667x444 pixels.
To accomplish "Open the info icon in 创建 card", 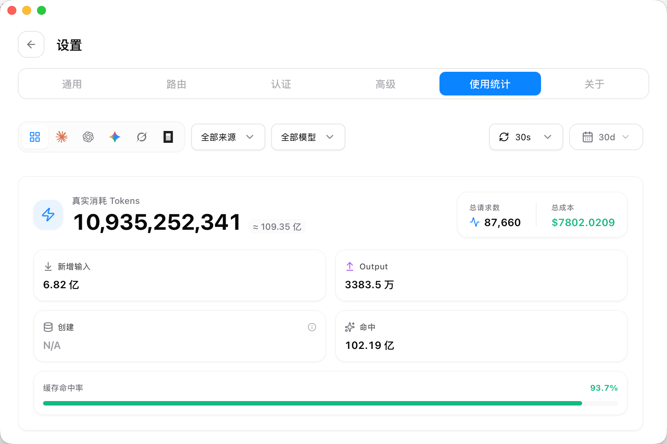I will click(x=312, y=327).
